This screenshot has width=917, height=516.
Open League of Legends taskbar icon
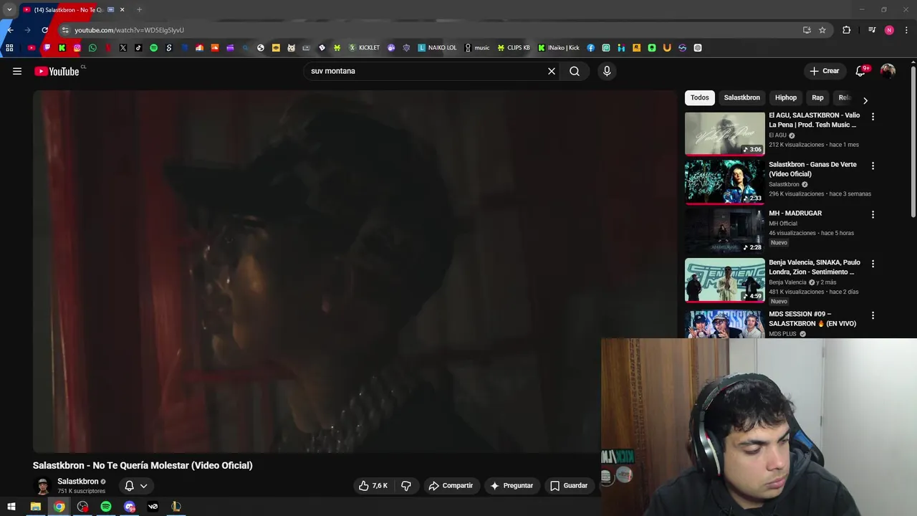coord(176,507)
